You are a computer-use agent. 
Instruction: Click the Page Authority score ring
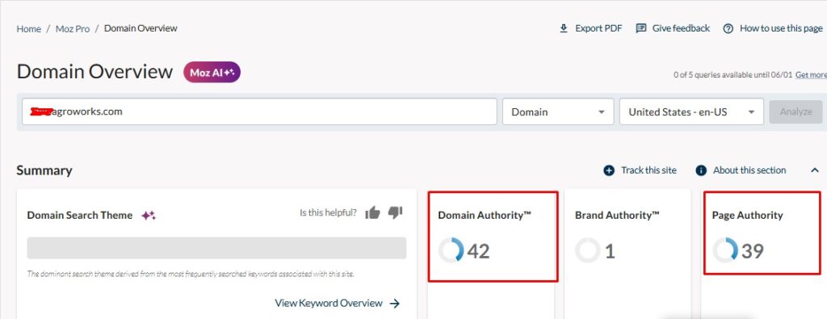725,250
